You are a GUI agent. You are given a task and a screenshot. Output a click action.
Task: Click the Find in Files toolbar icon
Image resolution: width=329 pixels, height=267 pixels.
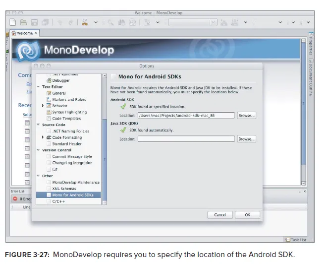tap(132, 22)
